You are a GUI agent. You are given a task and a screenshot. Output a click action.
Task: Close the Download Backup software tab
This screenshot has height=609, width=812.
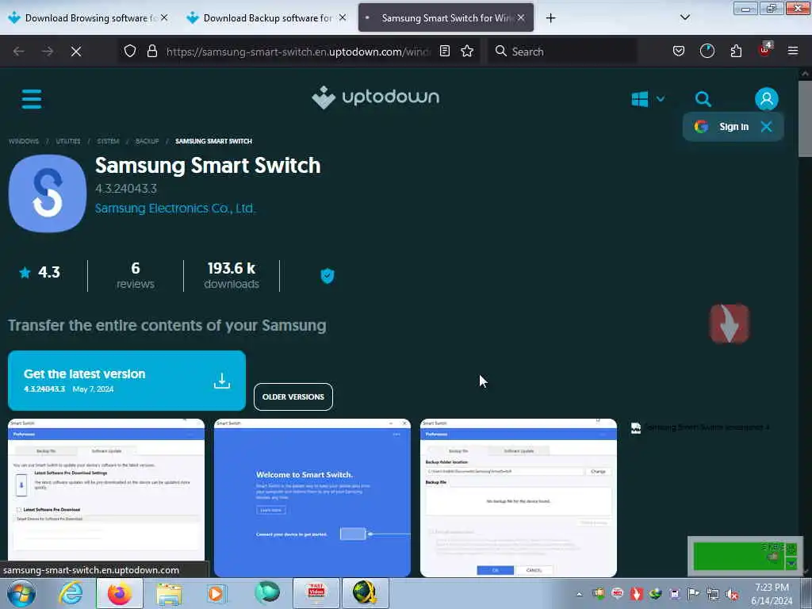pos(343,17)
